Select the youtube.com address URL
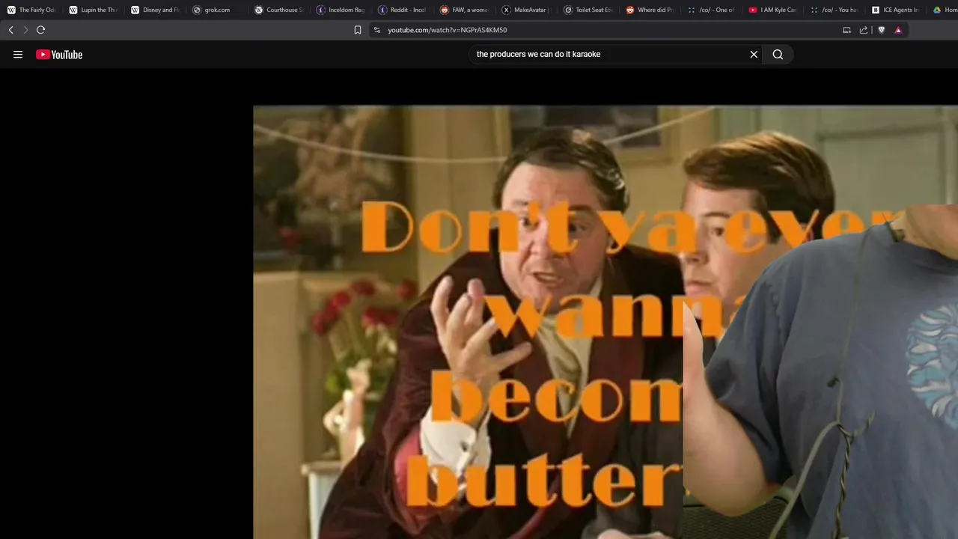Screen dimensions: 958x539 [x=447, y=30]
